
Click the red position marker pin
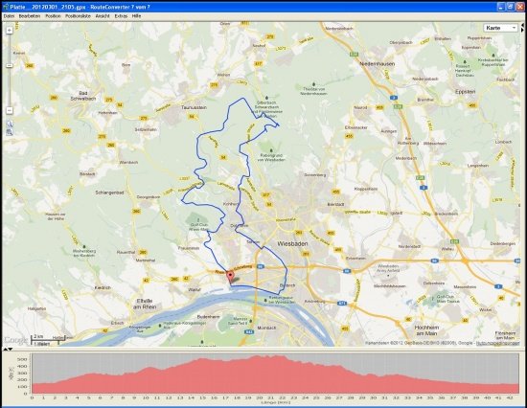(x=231, y=278)
